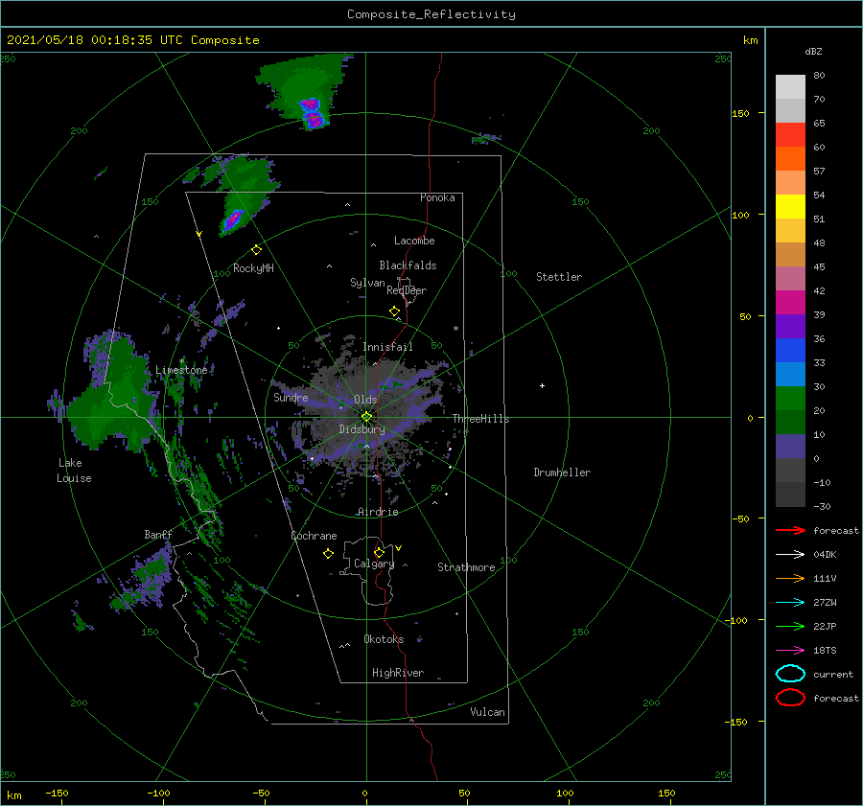This screenshot has width=863, height=806.
Task: Click the Didsbury label
Action: (x=362, y=429)
